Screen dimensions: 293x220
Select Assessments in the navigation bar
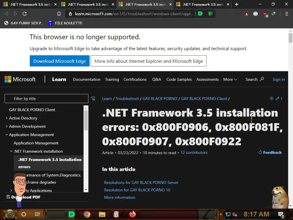pyautogui.click(x=207, y=79)
